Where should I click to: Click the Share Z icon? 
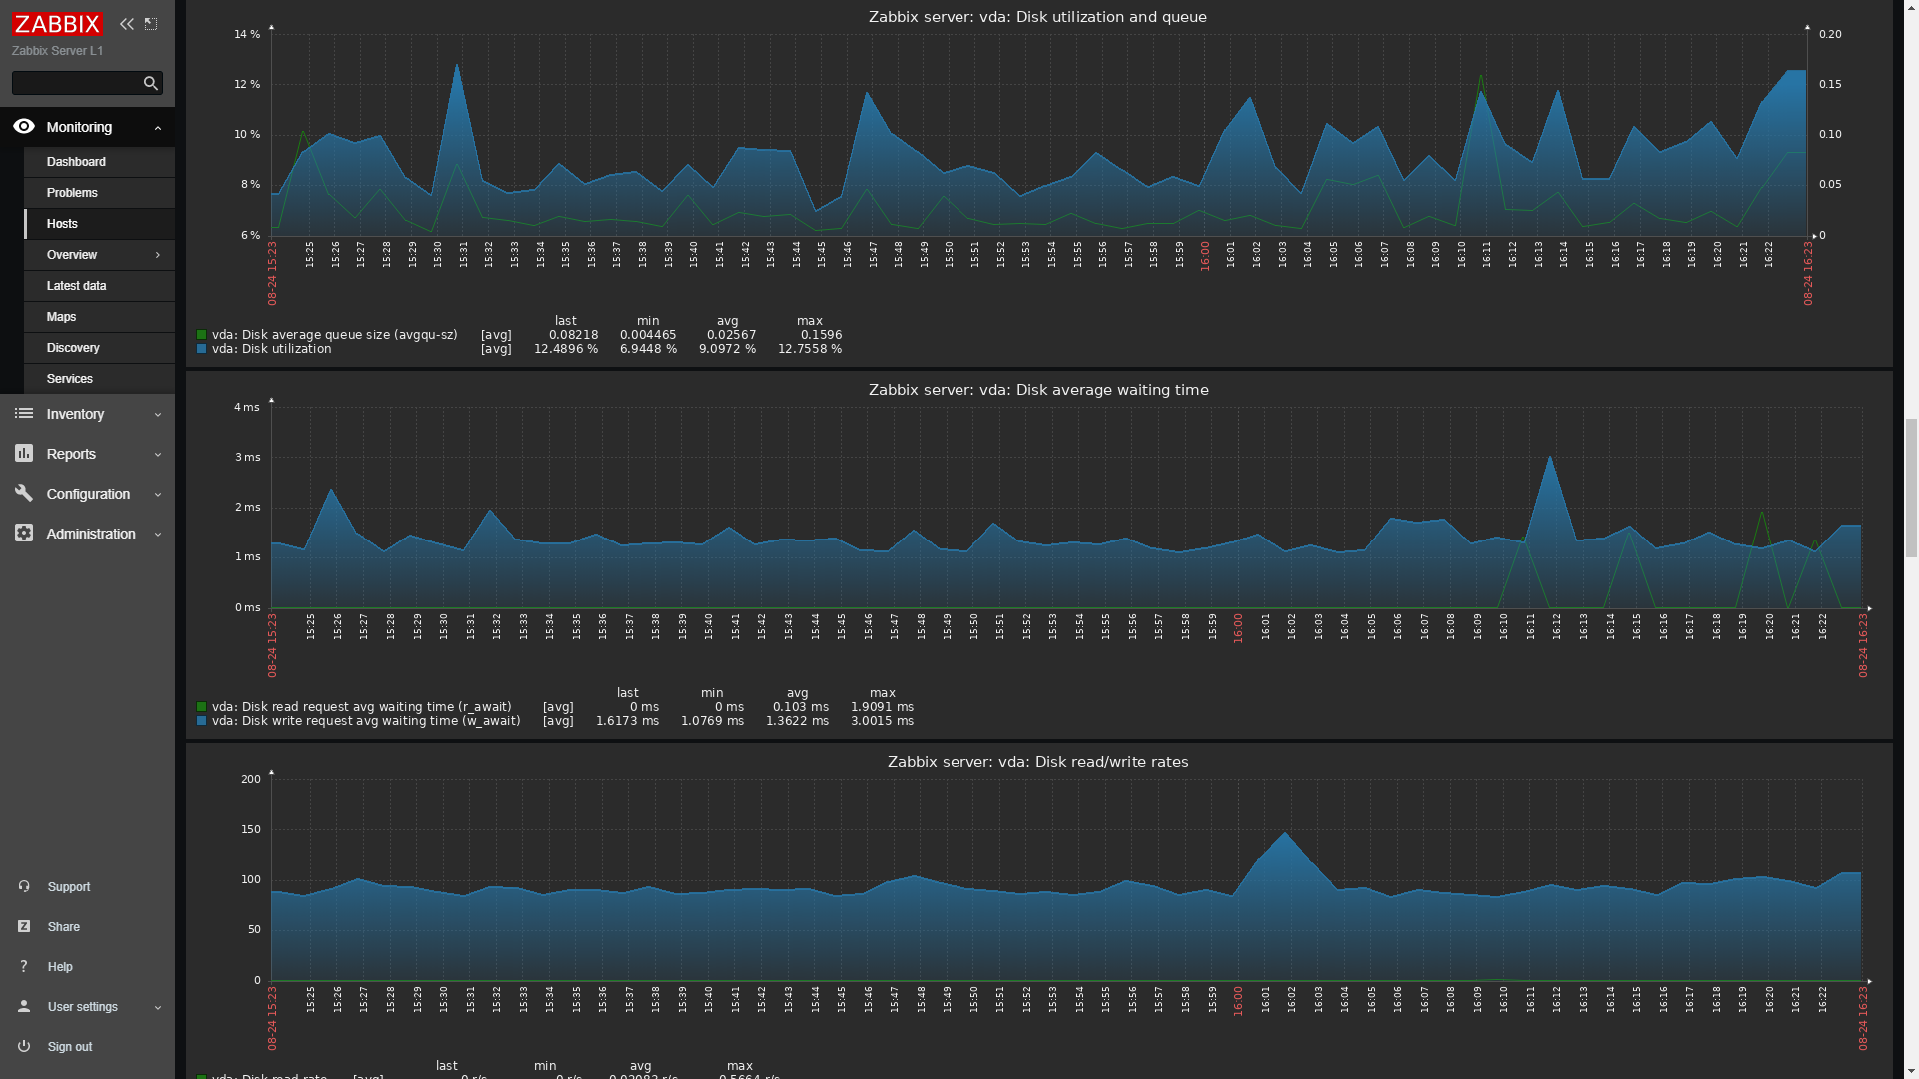[x=24, y=927]
